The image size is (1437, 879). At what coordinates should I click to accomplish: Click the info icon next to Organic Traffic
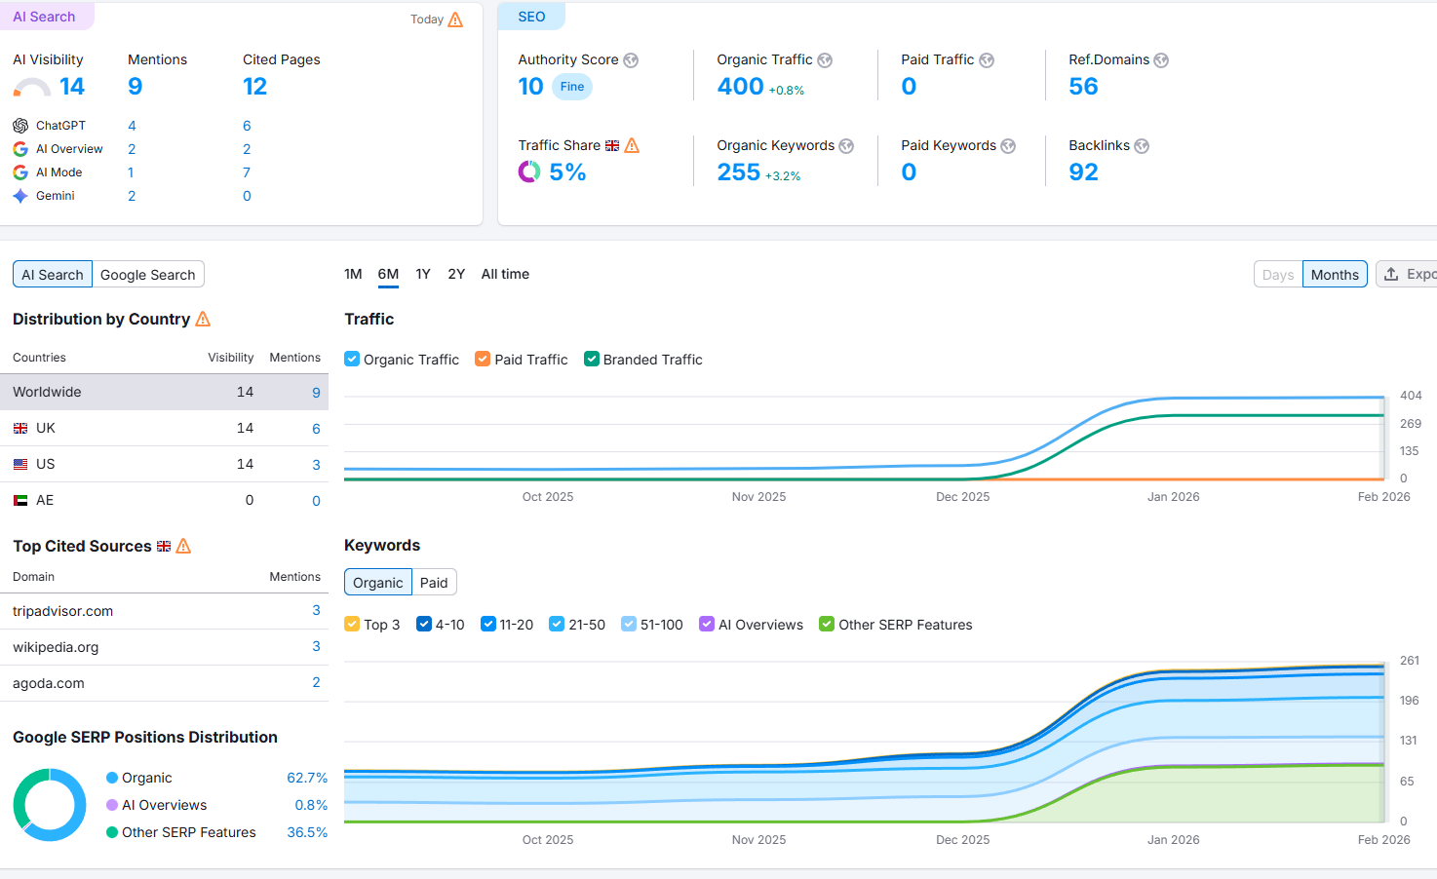pos(825,59)
